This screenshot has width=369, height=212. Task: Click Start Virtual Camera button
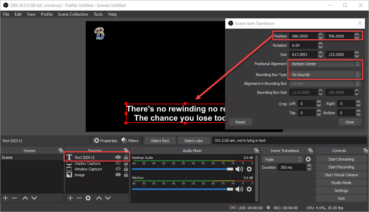click(341, 175)
